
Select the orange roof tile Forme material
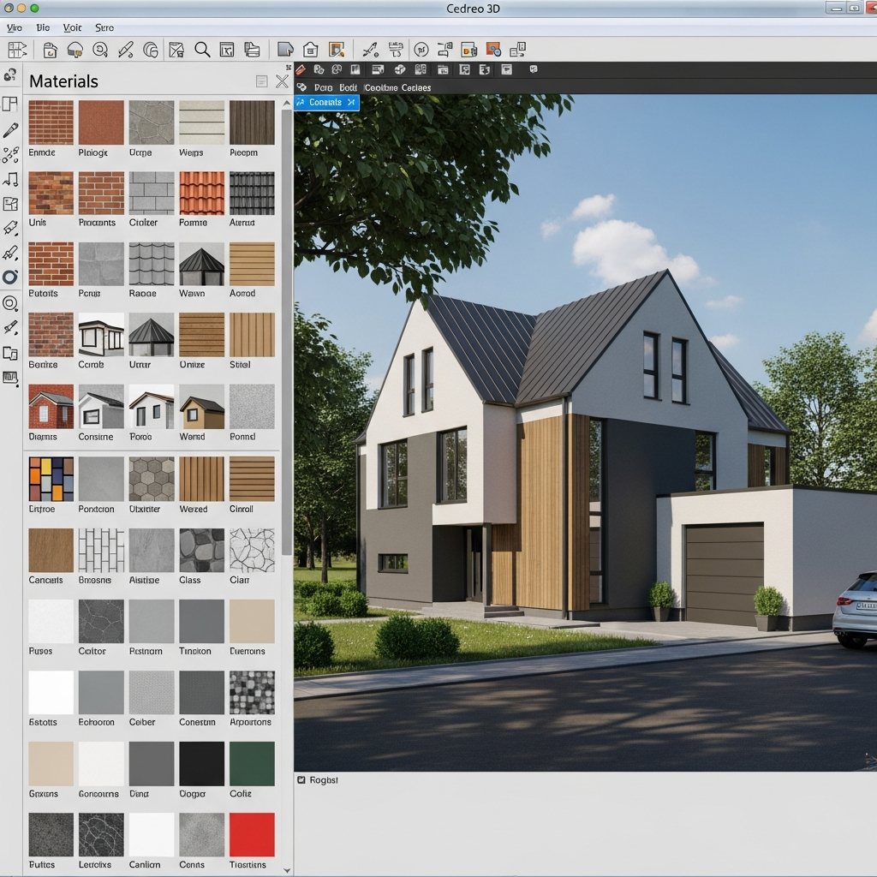click(x=201, y=194)
